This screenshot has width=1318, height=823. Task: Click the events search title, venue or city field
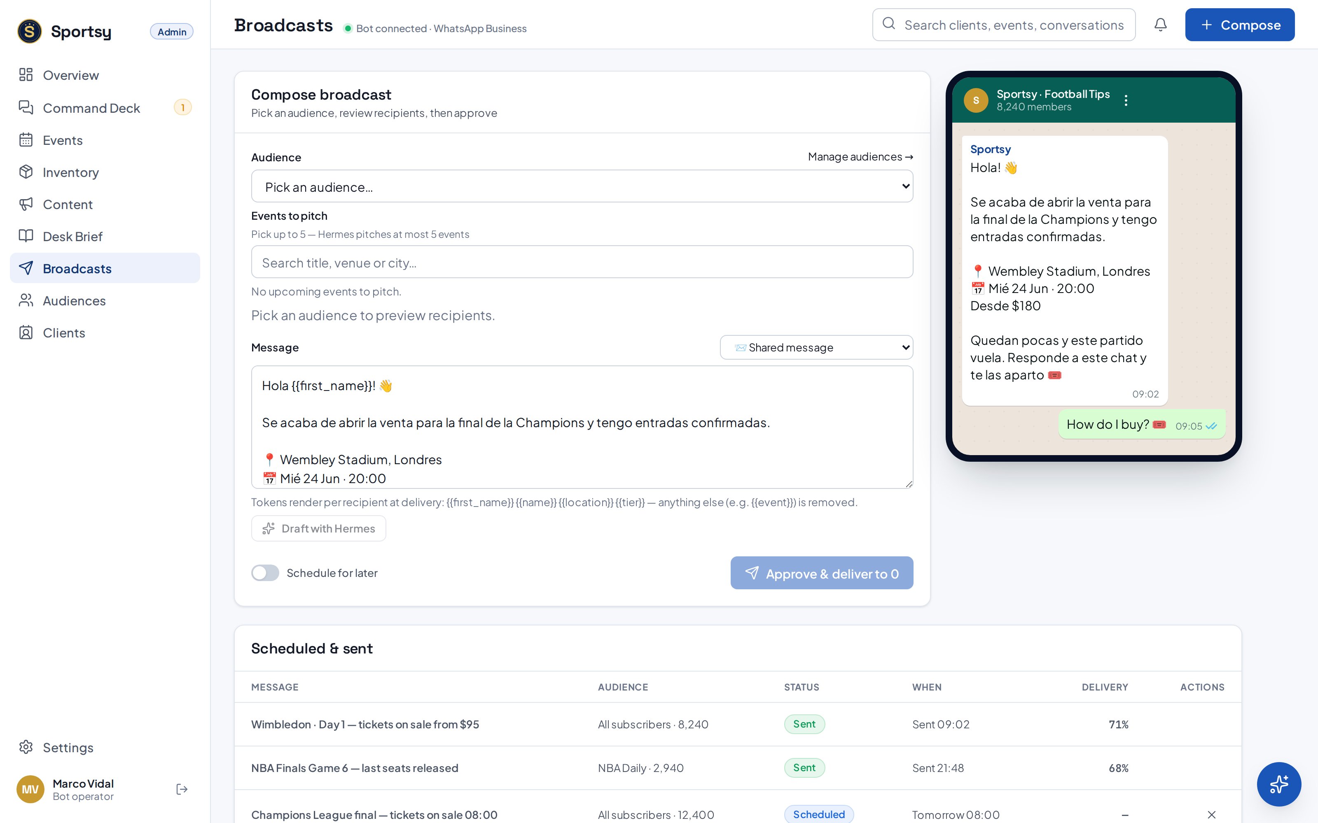[x=582, y=262]
